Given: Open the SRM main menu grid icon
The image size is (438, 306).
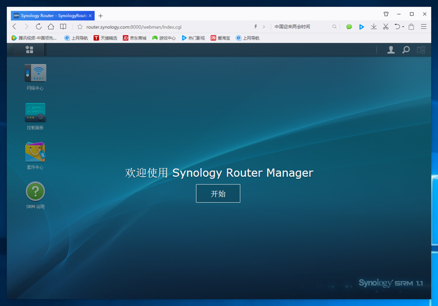Looking at the screenshot, I should 29,50.
